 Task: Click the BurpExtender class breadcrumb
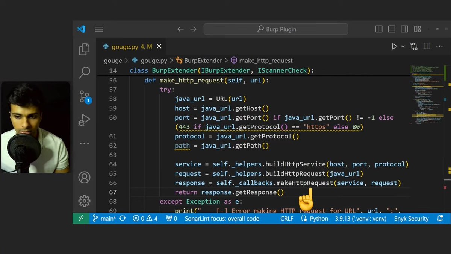199,60
